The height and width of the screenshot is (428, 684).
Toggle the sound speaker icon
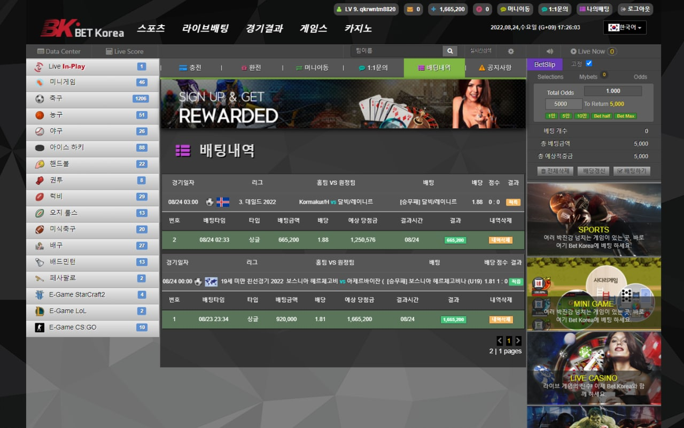[x=550, y=51]
